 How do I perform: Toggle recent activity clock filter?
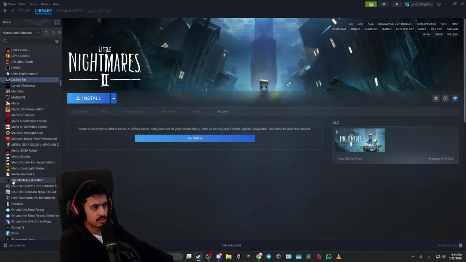(x=53, y=33)
